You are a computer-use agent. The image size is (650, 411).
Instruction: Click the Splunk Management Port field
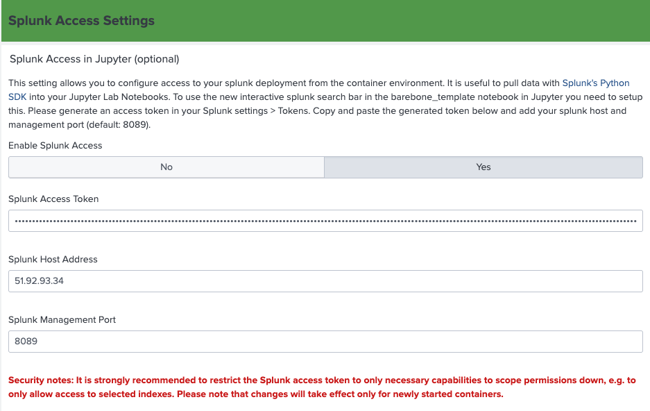[x=325, y=342]
